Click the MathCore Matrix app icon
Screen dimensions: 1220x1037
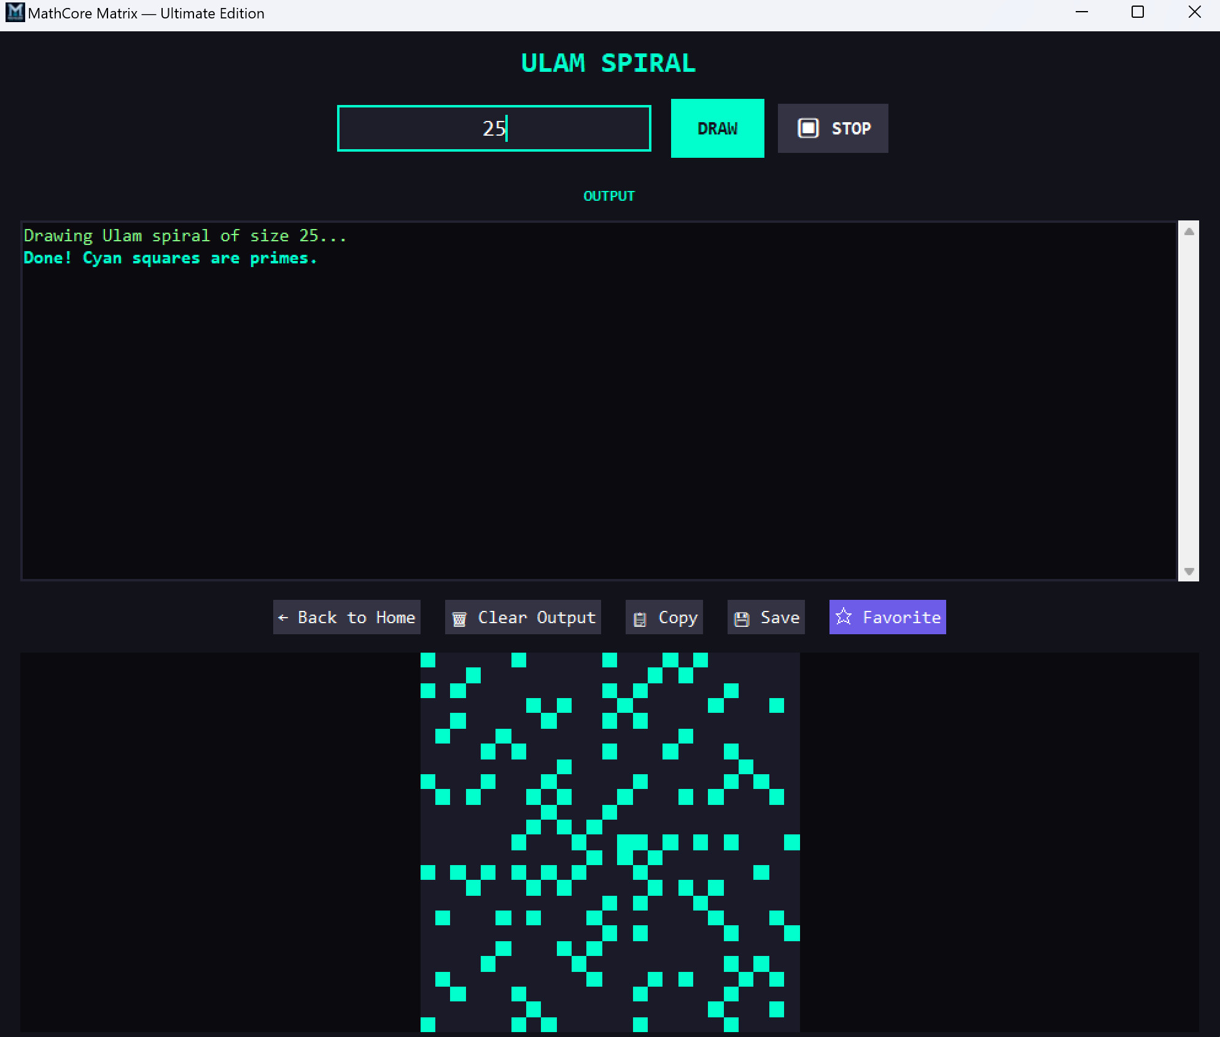pos(15,12)
